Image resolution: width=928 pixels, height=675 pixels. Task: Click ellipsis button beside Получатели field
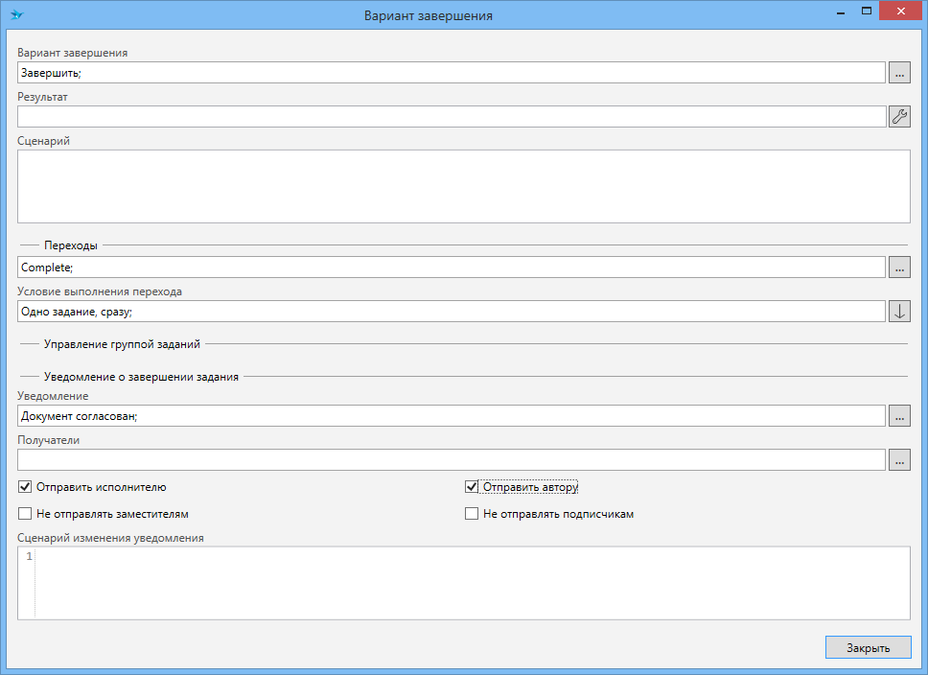[x=899, y=460]
